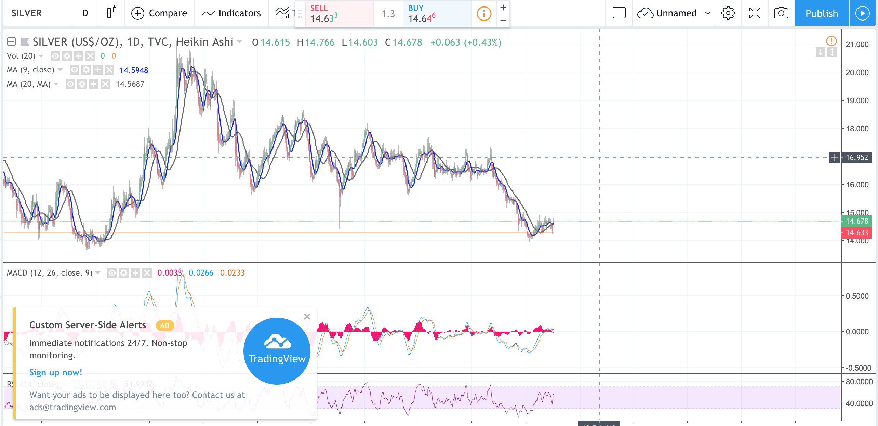878x426 pixels.
Task: Click the play icon beside Publish
Action: (x=862, y=13)
